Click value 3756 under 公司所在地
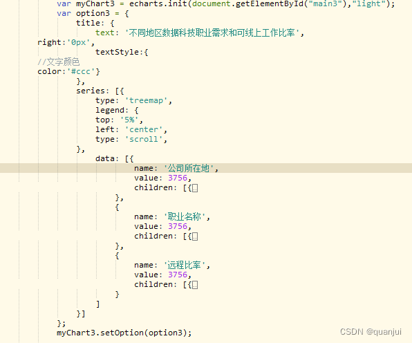The image size is (412, 343). coord(178,178)
